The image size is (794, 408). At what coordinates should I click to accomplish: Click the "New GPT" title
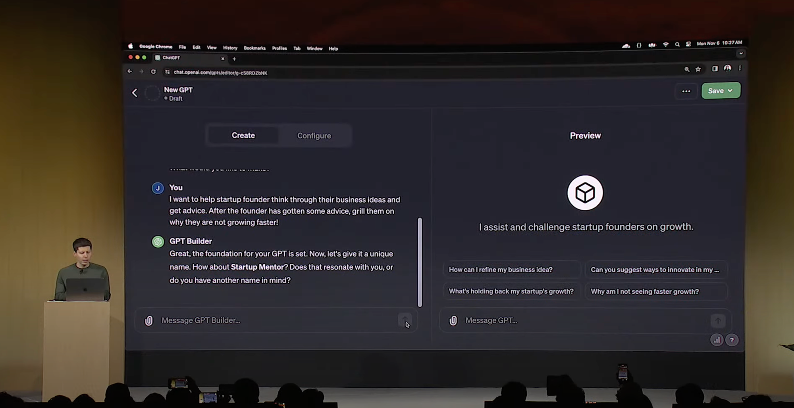coord(178,90)
